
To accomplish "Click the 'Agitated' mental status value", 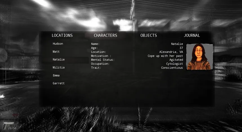I will (x=176, y=60).
